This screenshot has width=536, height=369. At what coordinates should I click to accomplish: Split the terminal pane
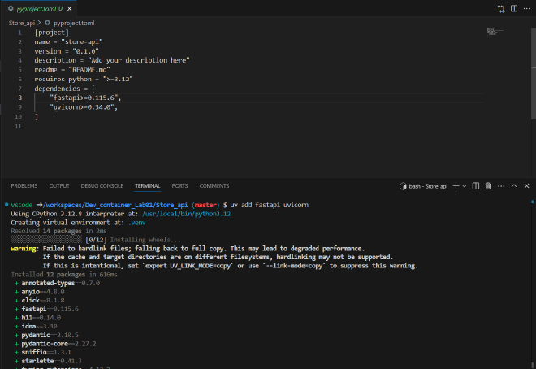(475, 185)
